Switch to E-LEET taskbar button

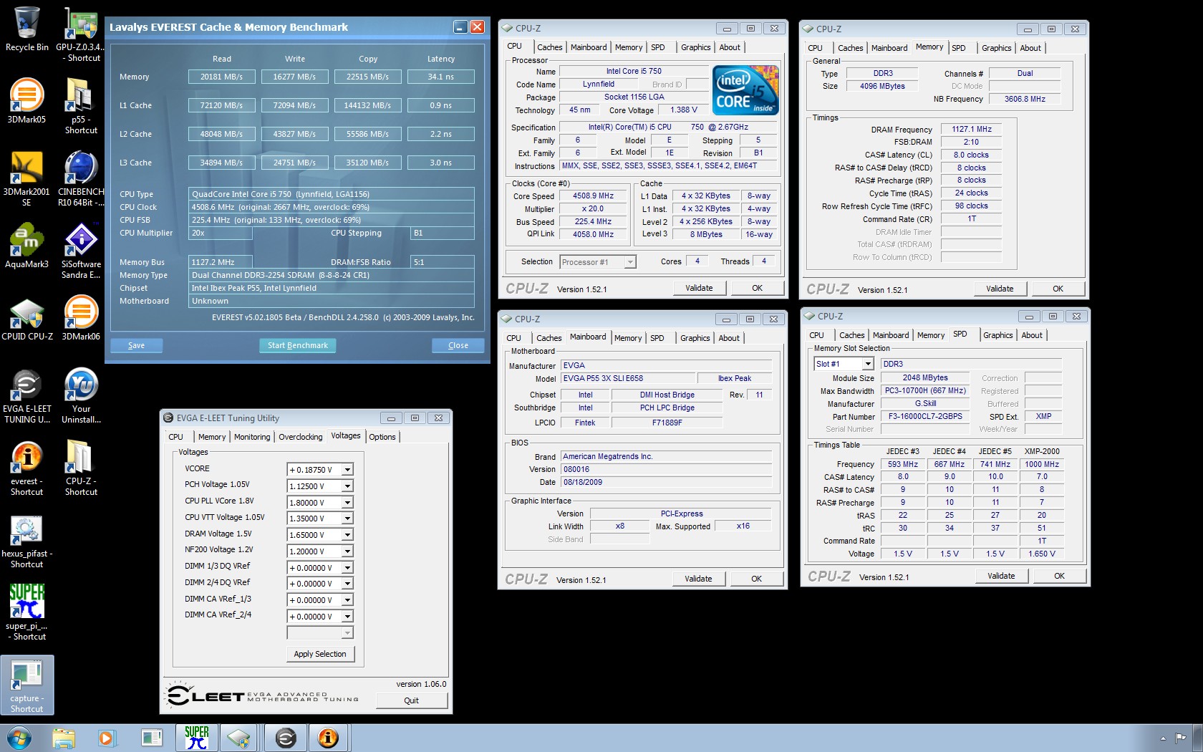[x=286, y=738]
